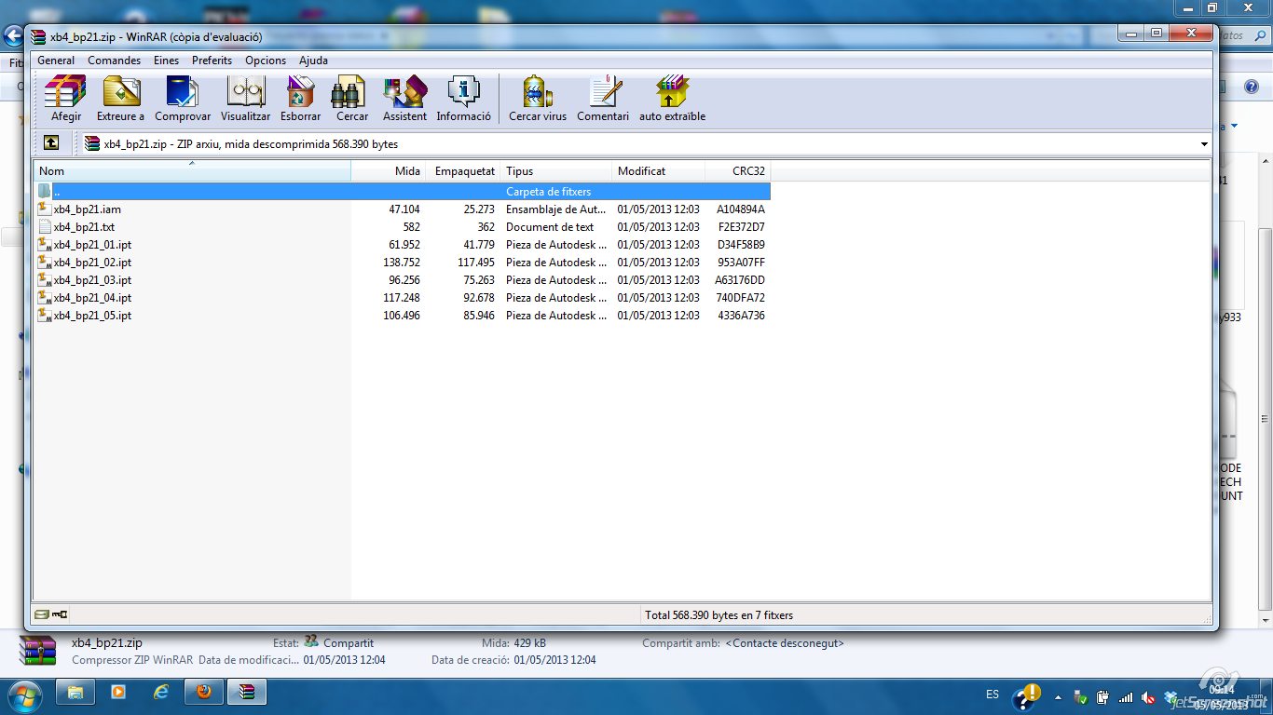This screenshot has width=1273, height=715.
Task: Click CRC32 value 4336A736
Action: [x=741, y=316]
